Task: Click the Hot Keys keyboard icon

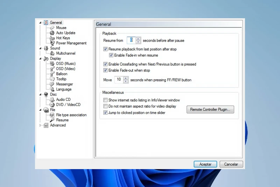Action: click(52, 38)
